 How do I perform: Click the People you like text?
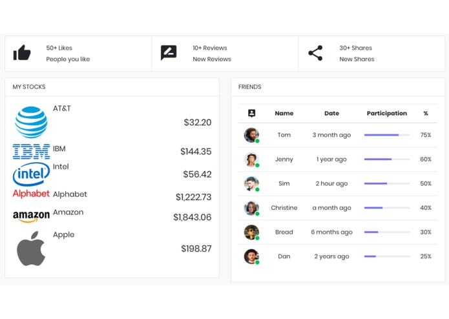(68, 59)
